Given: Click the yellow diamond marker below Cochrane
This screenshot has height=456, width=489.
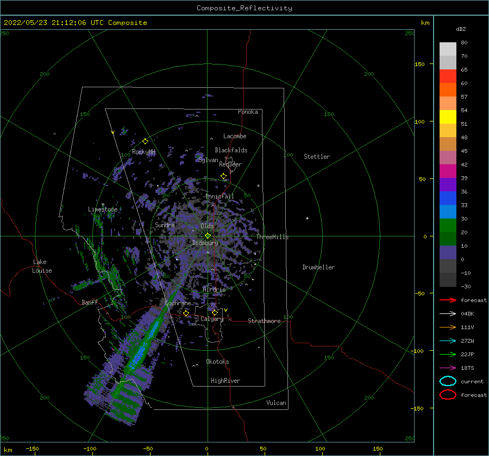Looking at the screenshot, I should tap(186, 313).
